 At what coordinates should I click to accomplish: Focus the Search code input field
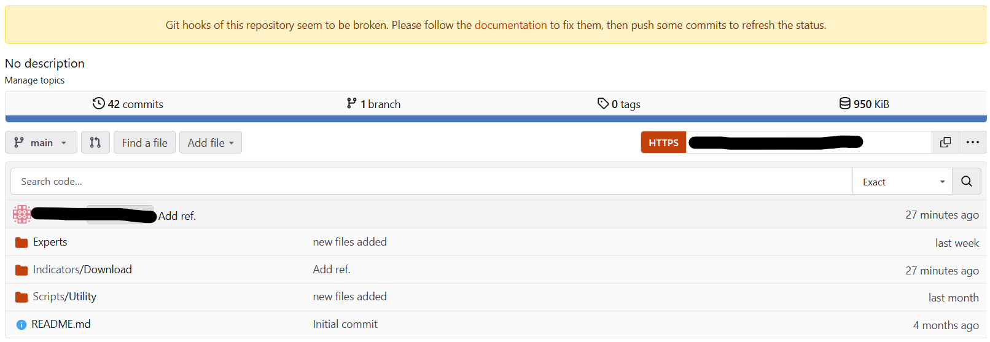click(x=431, y=182)
